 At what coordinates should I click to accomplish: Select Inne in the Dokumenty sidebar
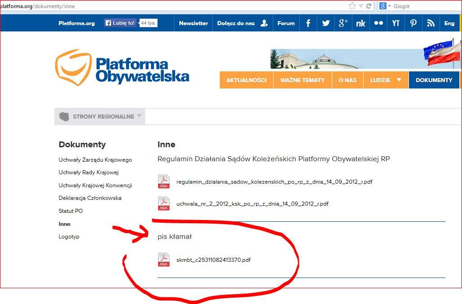pyautogui.click(x=65, y=224)
